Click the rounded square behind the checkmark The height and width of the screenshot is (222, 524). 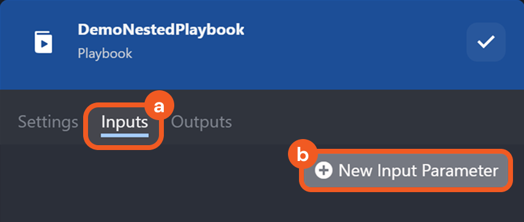tap(486, 42)
